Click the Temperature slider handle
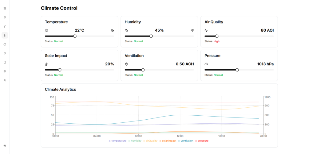Viewport: 309px width, 154px height. pos(75,36)
